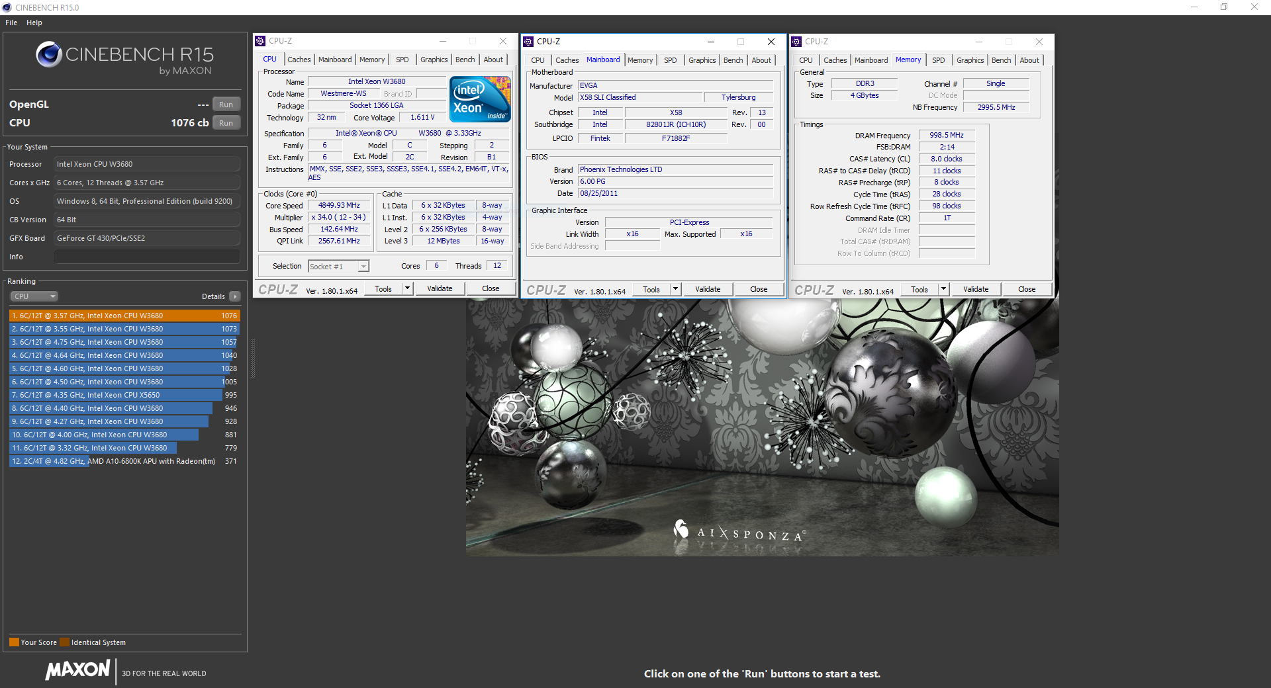The width and height of the screenshot is (1271, 688).
Task: Click the Cinebench app icon in title bar
Action: 7,7
